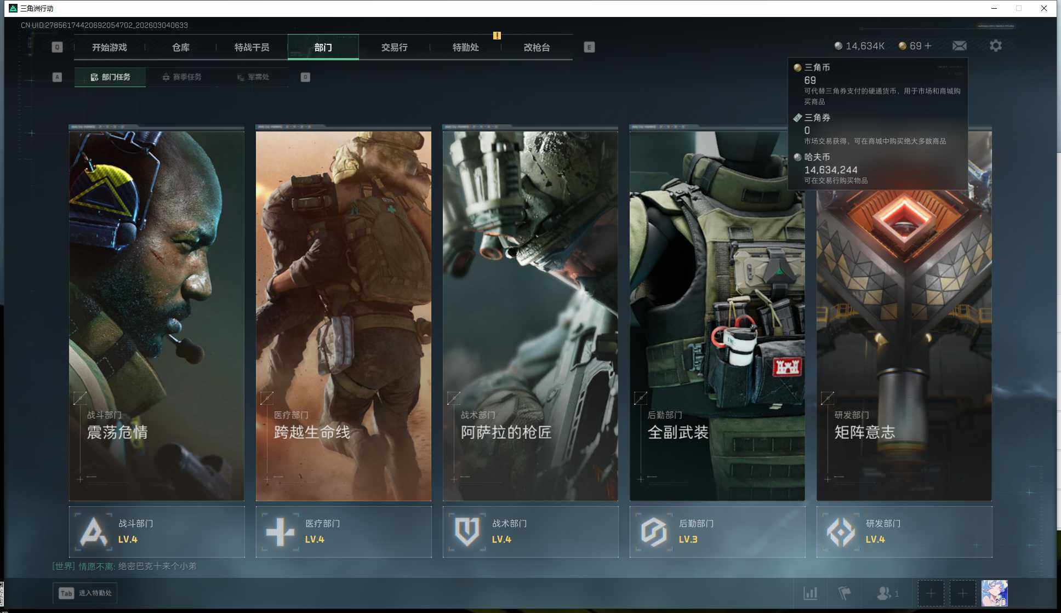Viewport: 1061px width, 613px height.
Task: Click the 医疗部门 cross icon
Action: click(280, 531)
